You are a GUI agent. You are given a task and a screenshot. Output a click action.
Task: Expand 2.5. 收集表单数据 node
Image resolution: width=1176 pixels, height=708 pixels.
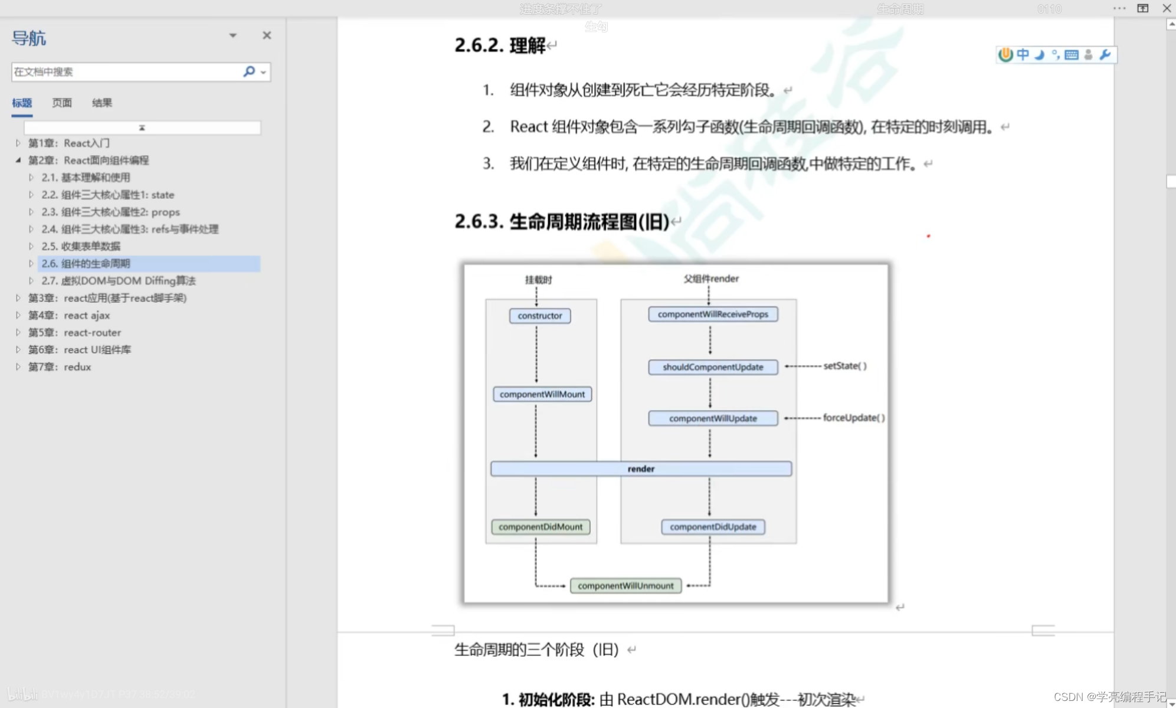pyautogui.click(x=31, y=246)
